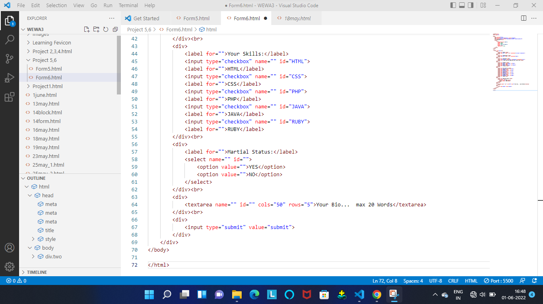The width and height of the screenshot is (543, 304).
Task: Toggle the bottom panel
Action: (x=462, y=6)
